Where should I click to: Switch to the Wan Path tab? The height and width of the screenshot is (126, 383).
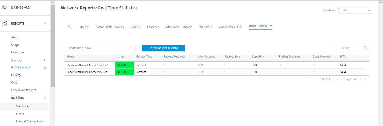[206, 27]
